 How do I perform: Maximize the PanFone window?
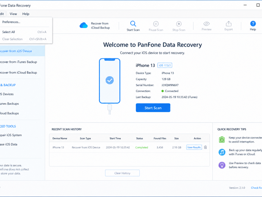[x=258, y=5]
